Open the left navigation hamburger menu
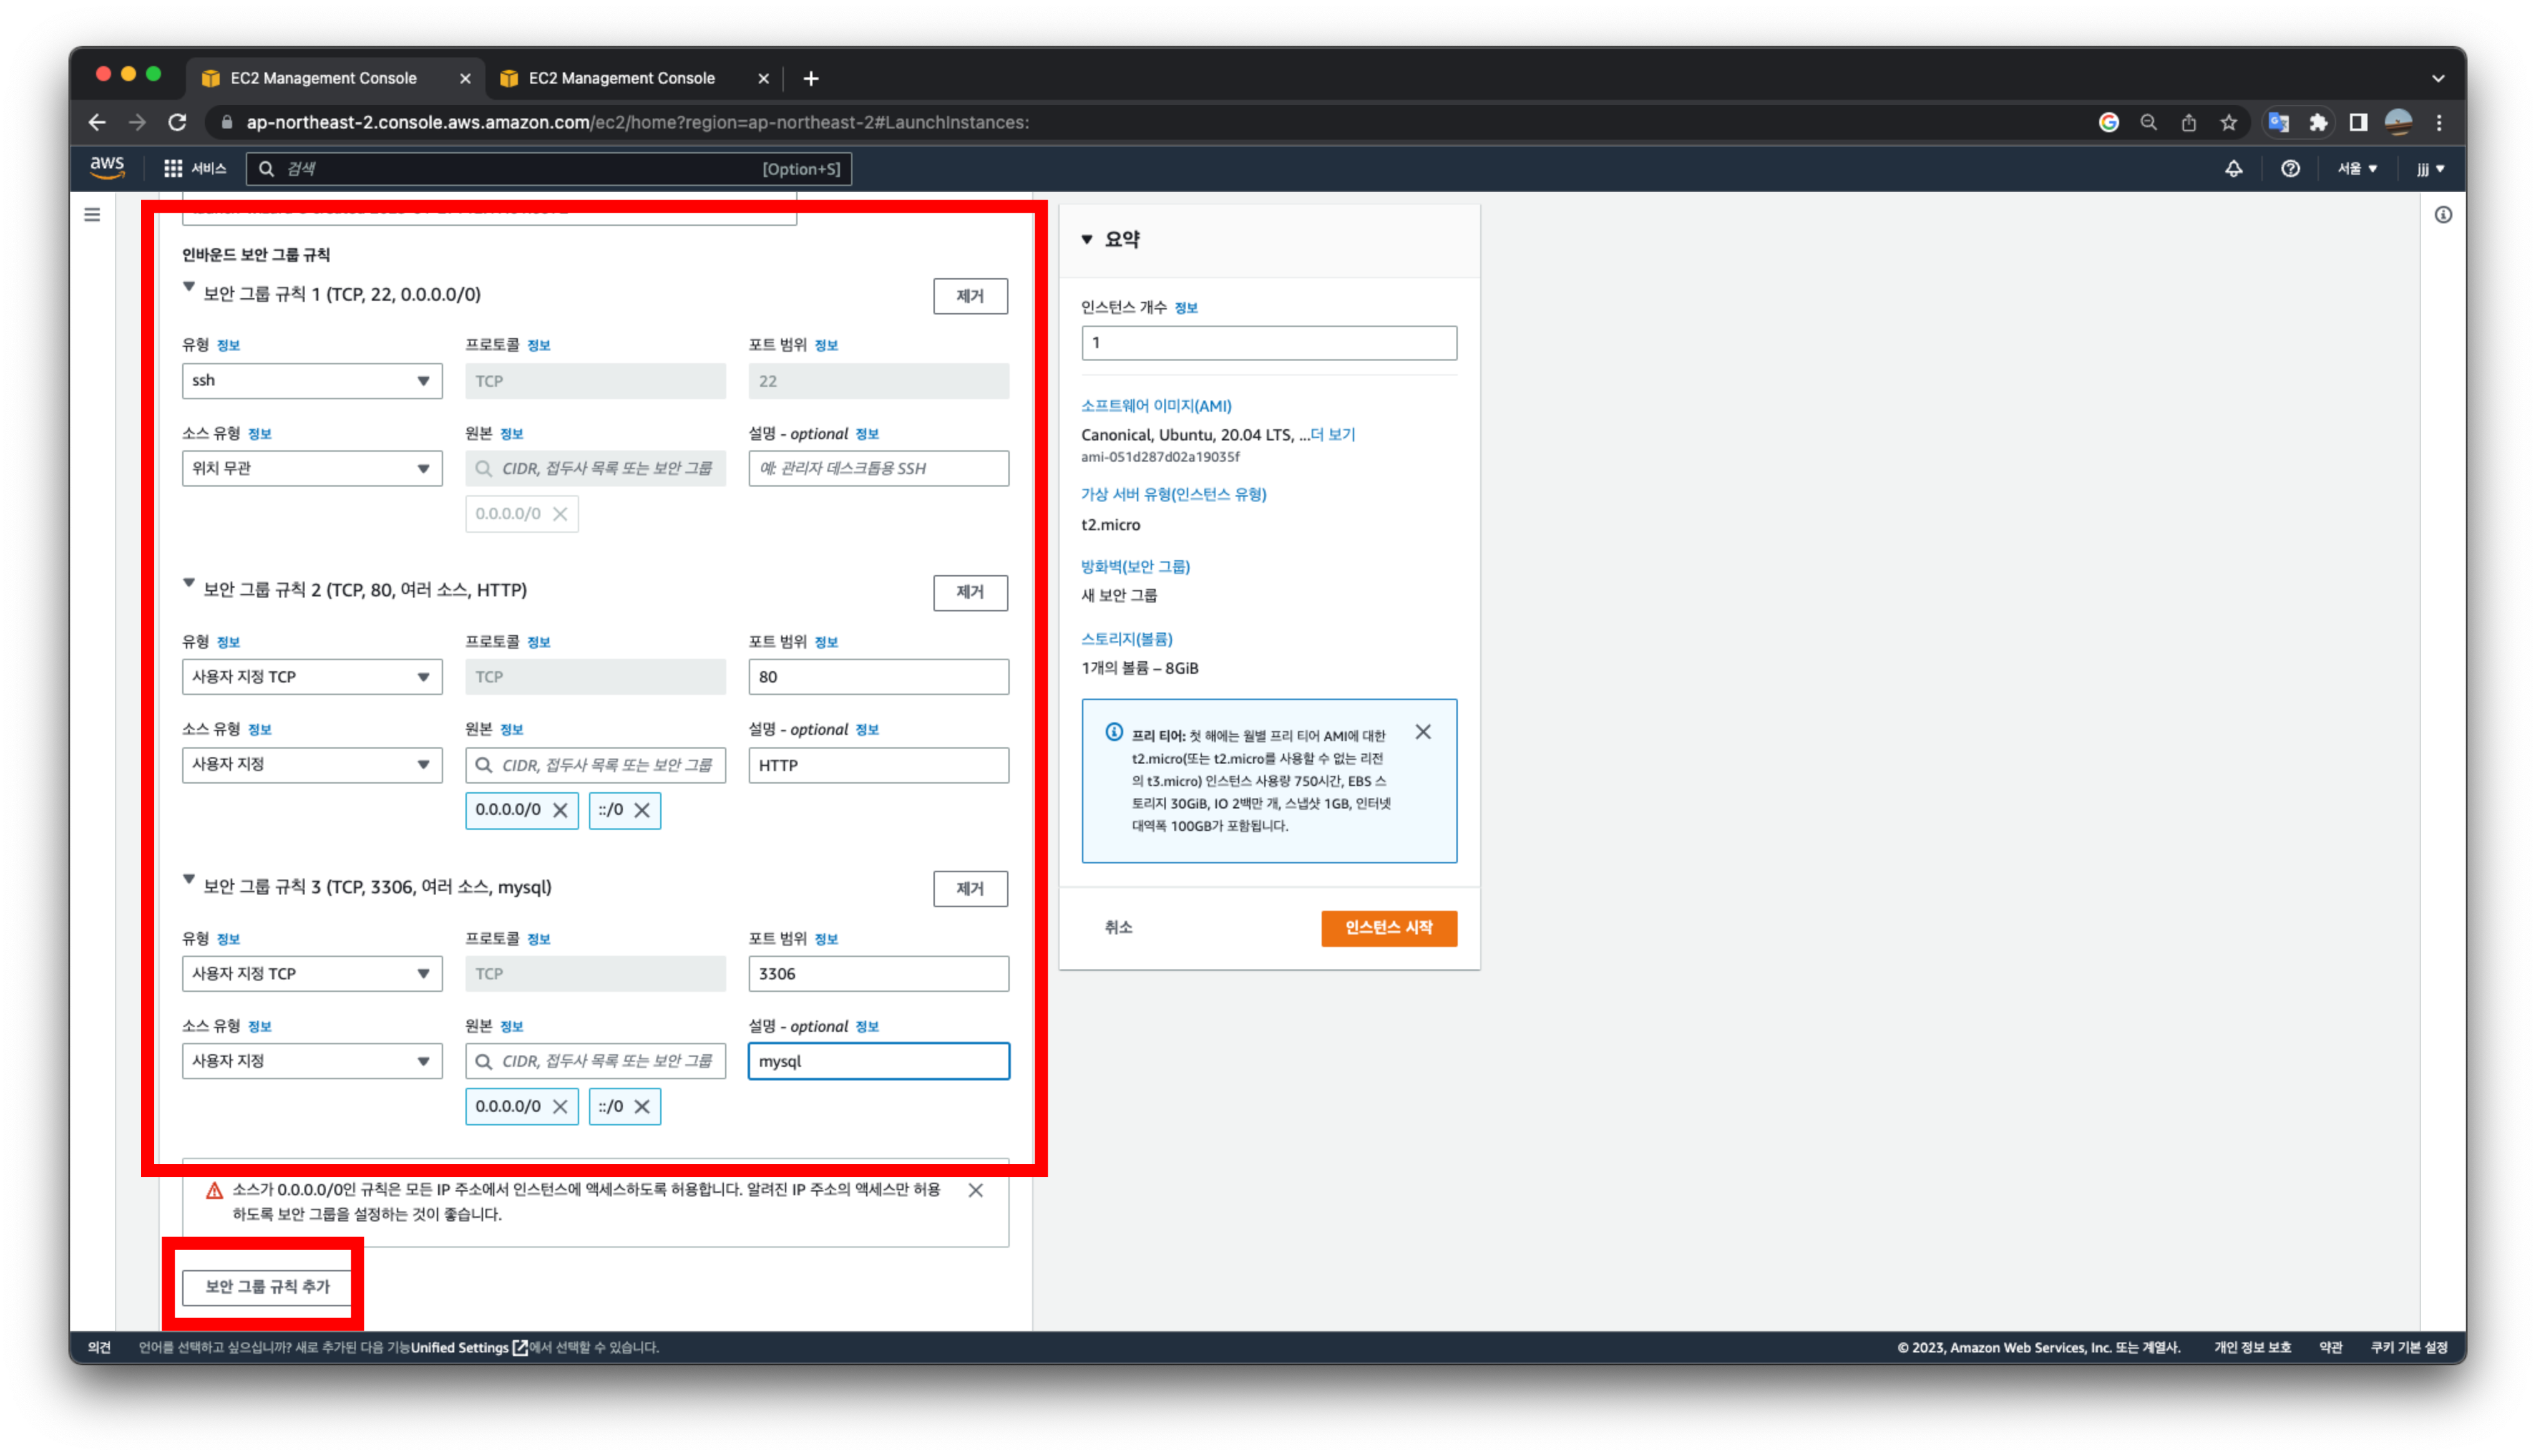This screenshot has height=1456, width=2536. [92, 214]
